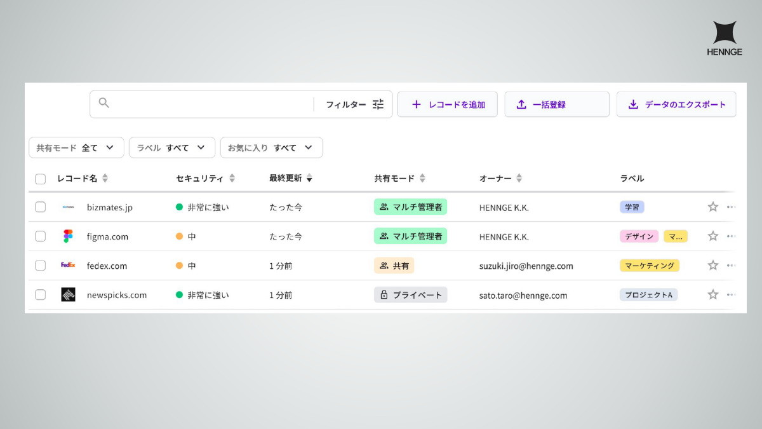Click the search magnifier icon

[x=104, y=102]
